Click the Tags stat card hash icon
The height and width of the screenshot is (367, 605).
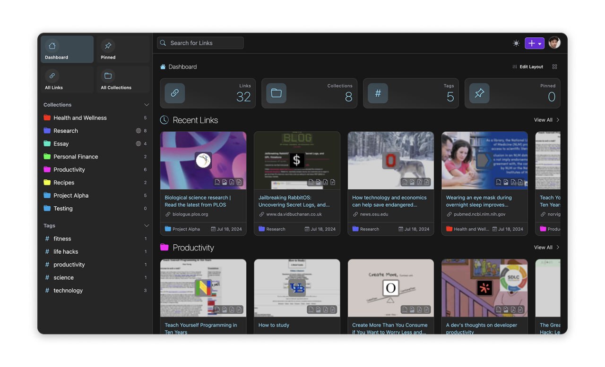pyautogui.click(x=378, y=93)
